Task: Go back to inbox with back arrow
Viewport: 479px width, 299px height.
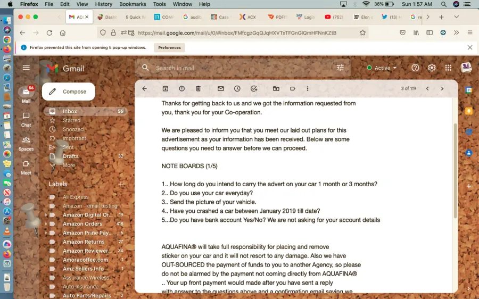Action: [x=144, y=88]
